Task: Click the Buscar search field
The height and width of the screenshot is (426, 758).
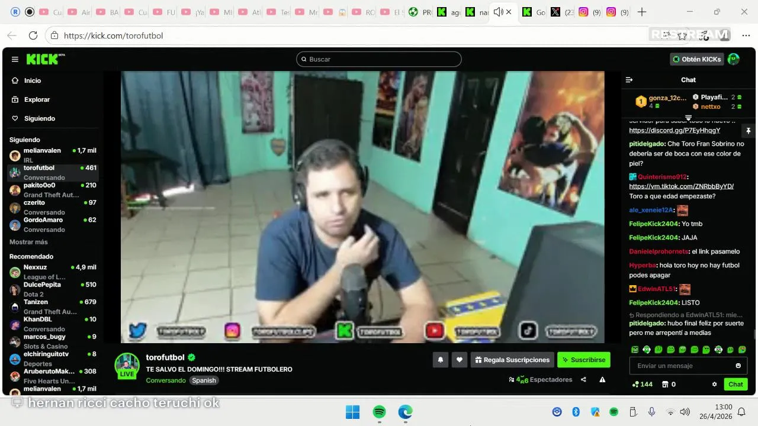Action: 379,59
